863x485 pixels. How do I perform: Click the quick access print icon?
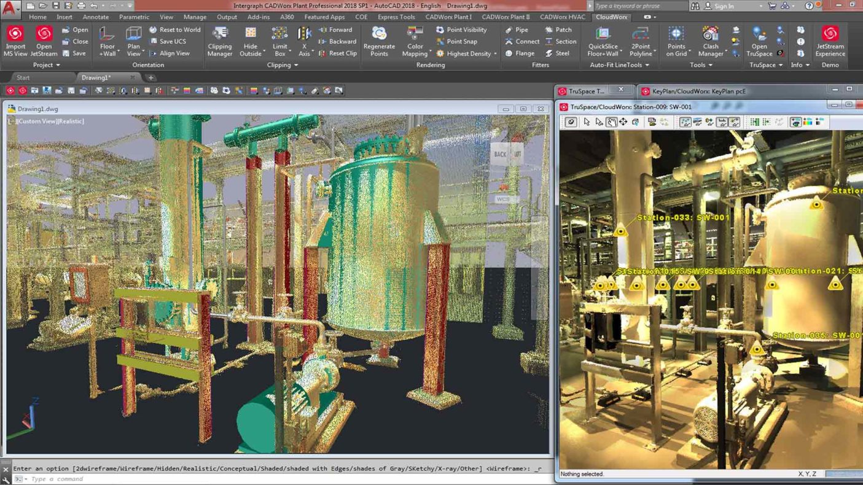(80, 6)
